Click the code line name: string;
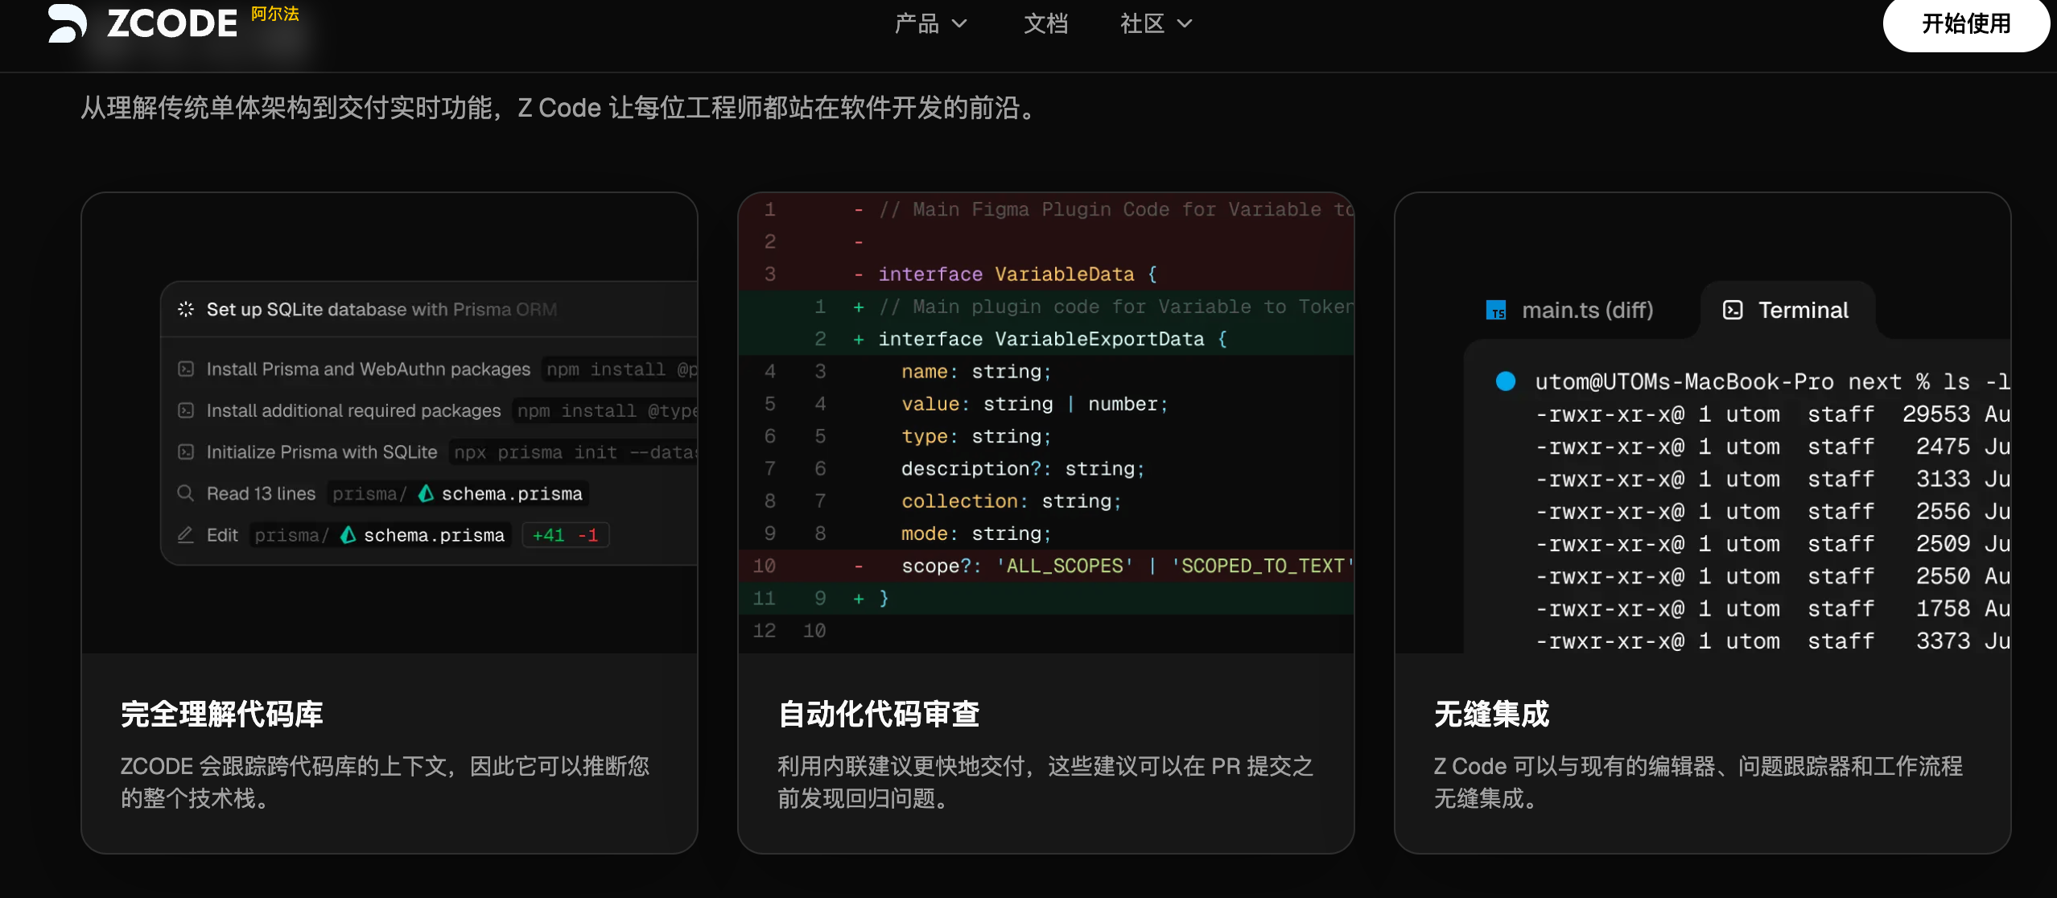This screenshot has height=898, width=2057. click(x=1045, y=371)
